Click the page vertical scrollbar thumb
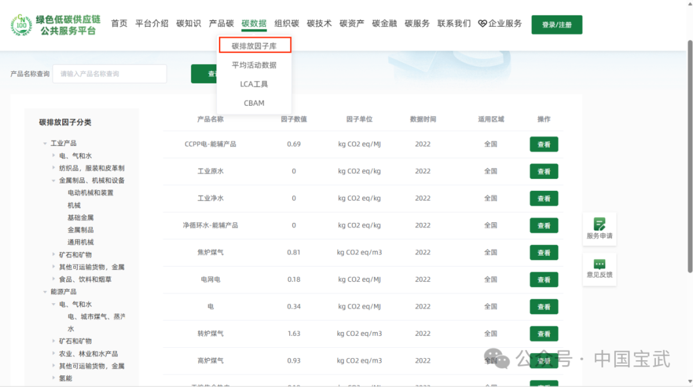Image resolution: width=693 pixels, height=387 pixels. (690, 156)
